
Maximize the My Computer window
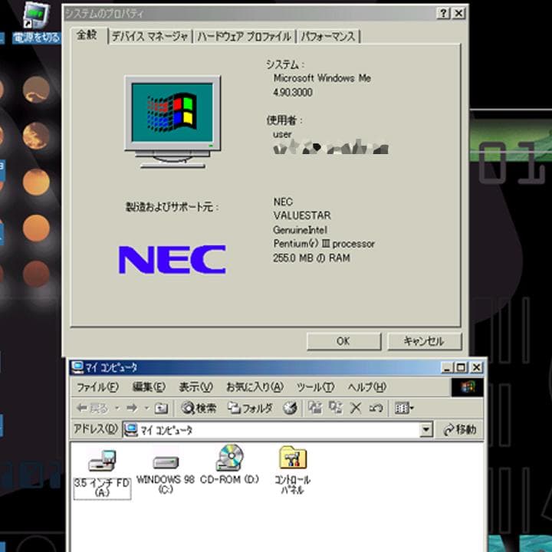click(x=461, y=367)
